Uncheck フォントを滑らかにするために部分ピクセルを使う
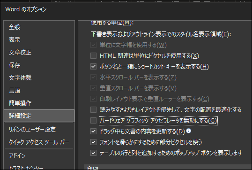Viewport: 252px width, 170px height. 93,142
